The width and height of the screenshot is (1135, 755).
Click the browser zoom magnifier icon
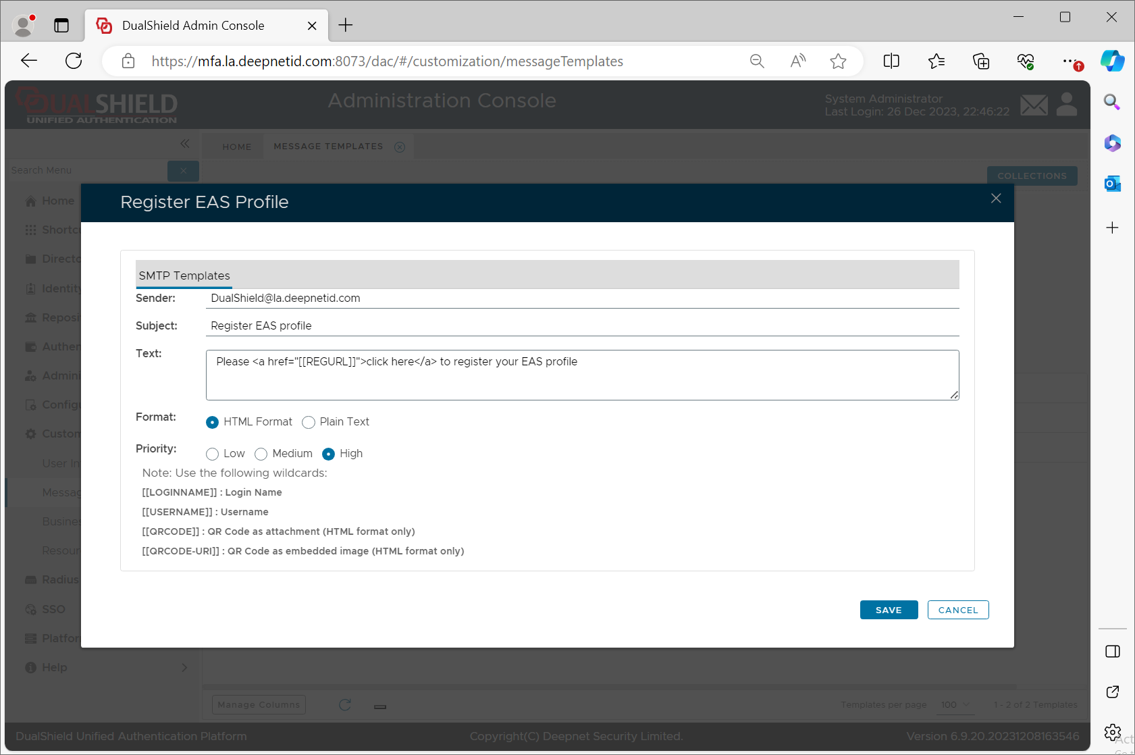pyautogui.click(x=757, y=61)
